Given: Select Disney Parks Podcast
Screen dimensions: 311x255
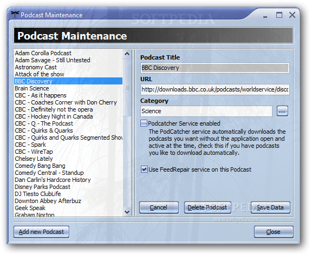Looking at the screenshot, I should pyautogui.click(x=68, y=187).
